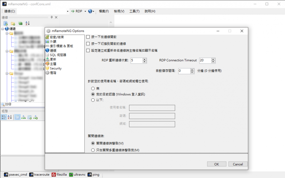Increase RDP Connection Timeout value
Image resolution: width=285 pixels, height=178 pixels.
pyautogui.click(x=213, y=59)
